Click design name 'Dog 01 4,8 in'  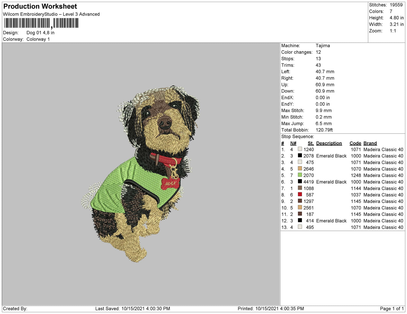coord(41,33)
